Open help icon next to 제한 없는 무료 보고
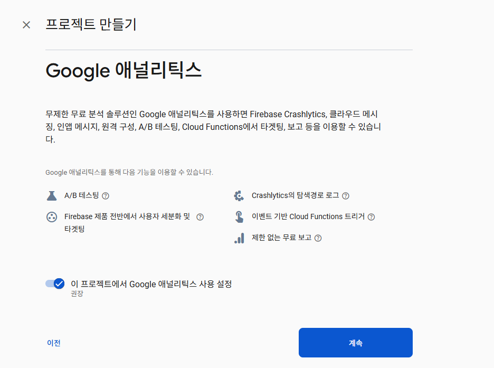Viewport: 494px width, 368px height. point(318,238)
